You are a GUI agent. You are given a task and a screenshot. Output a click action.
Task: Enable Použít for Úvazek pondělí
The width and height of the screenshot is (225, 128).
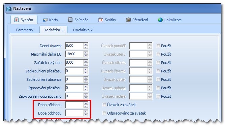click(158, 45)
